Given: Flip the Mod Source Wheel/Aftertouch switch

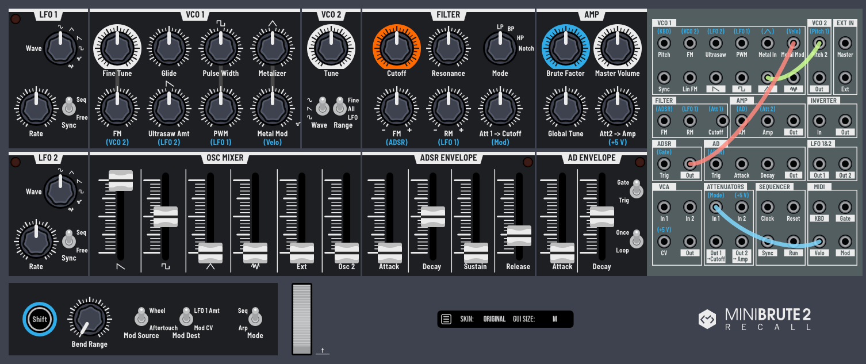Looking at the screenshot, I should 141,317.
